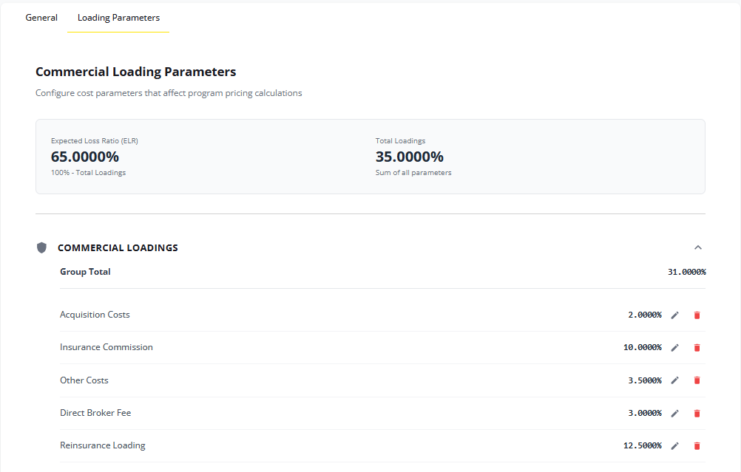The height and width of the screenshot is (472, 741).
Task: Edit the Acquisition Costs parameter
Action: point(674,315)
